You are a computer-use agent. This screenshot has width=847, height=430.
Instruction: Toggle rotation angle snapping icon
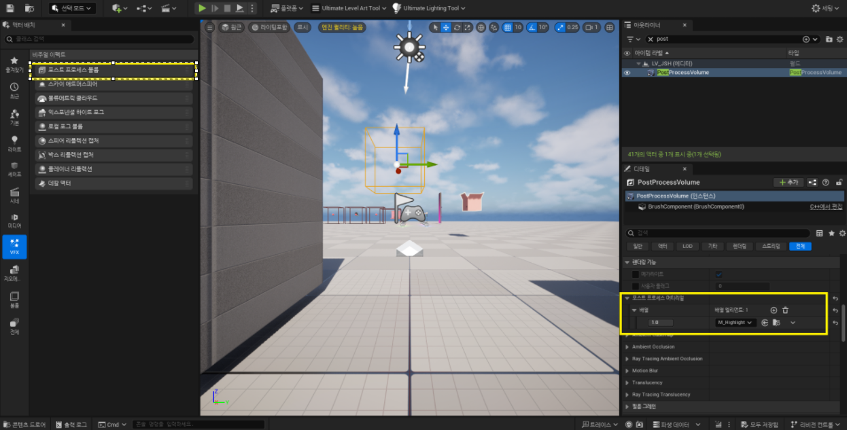[532, 27]
